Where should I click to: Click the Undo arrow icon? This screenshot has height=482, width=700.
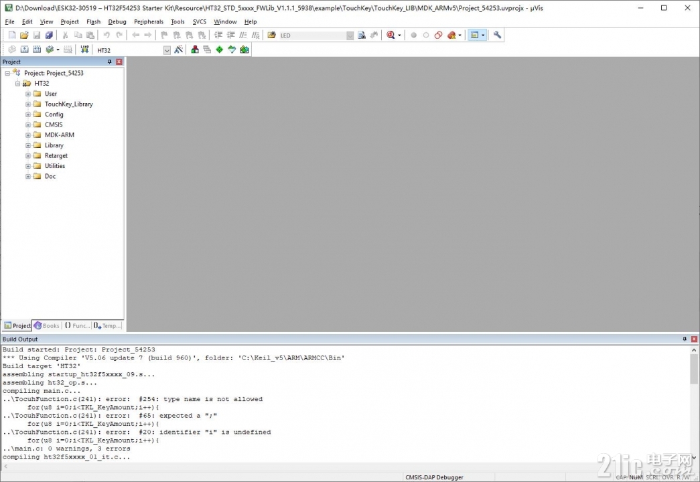click(107, 35)
